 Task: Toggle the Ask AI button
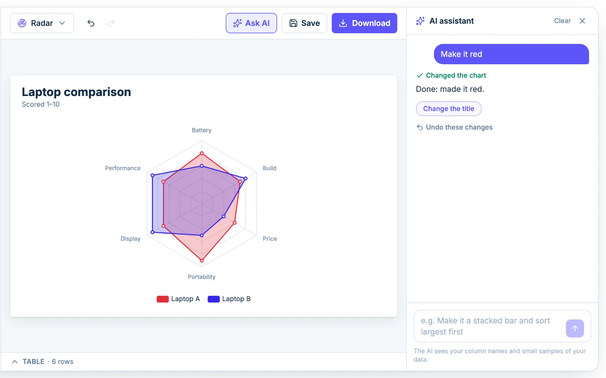pos(251,23)
